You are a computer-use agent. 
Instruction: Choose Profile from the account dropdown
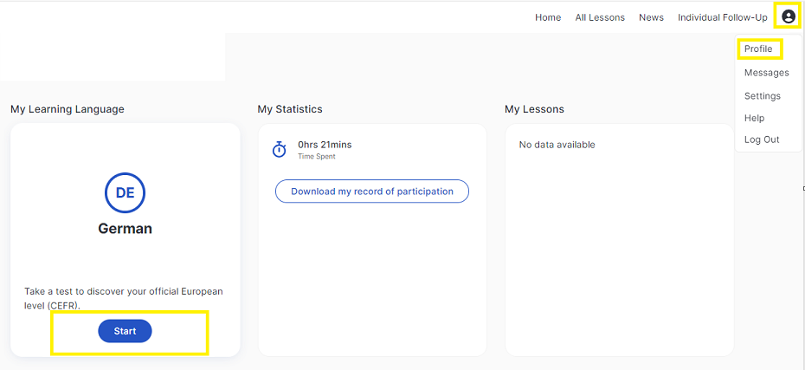(758, 49)
